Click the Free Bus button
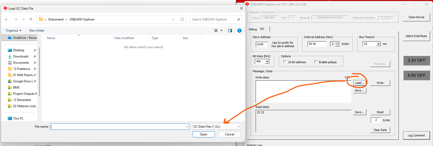The width and height of the screenshot is (433, 146). point(380,64)
